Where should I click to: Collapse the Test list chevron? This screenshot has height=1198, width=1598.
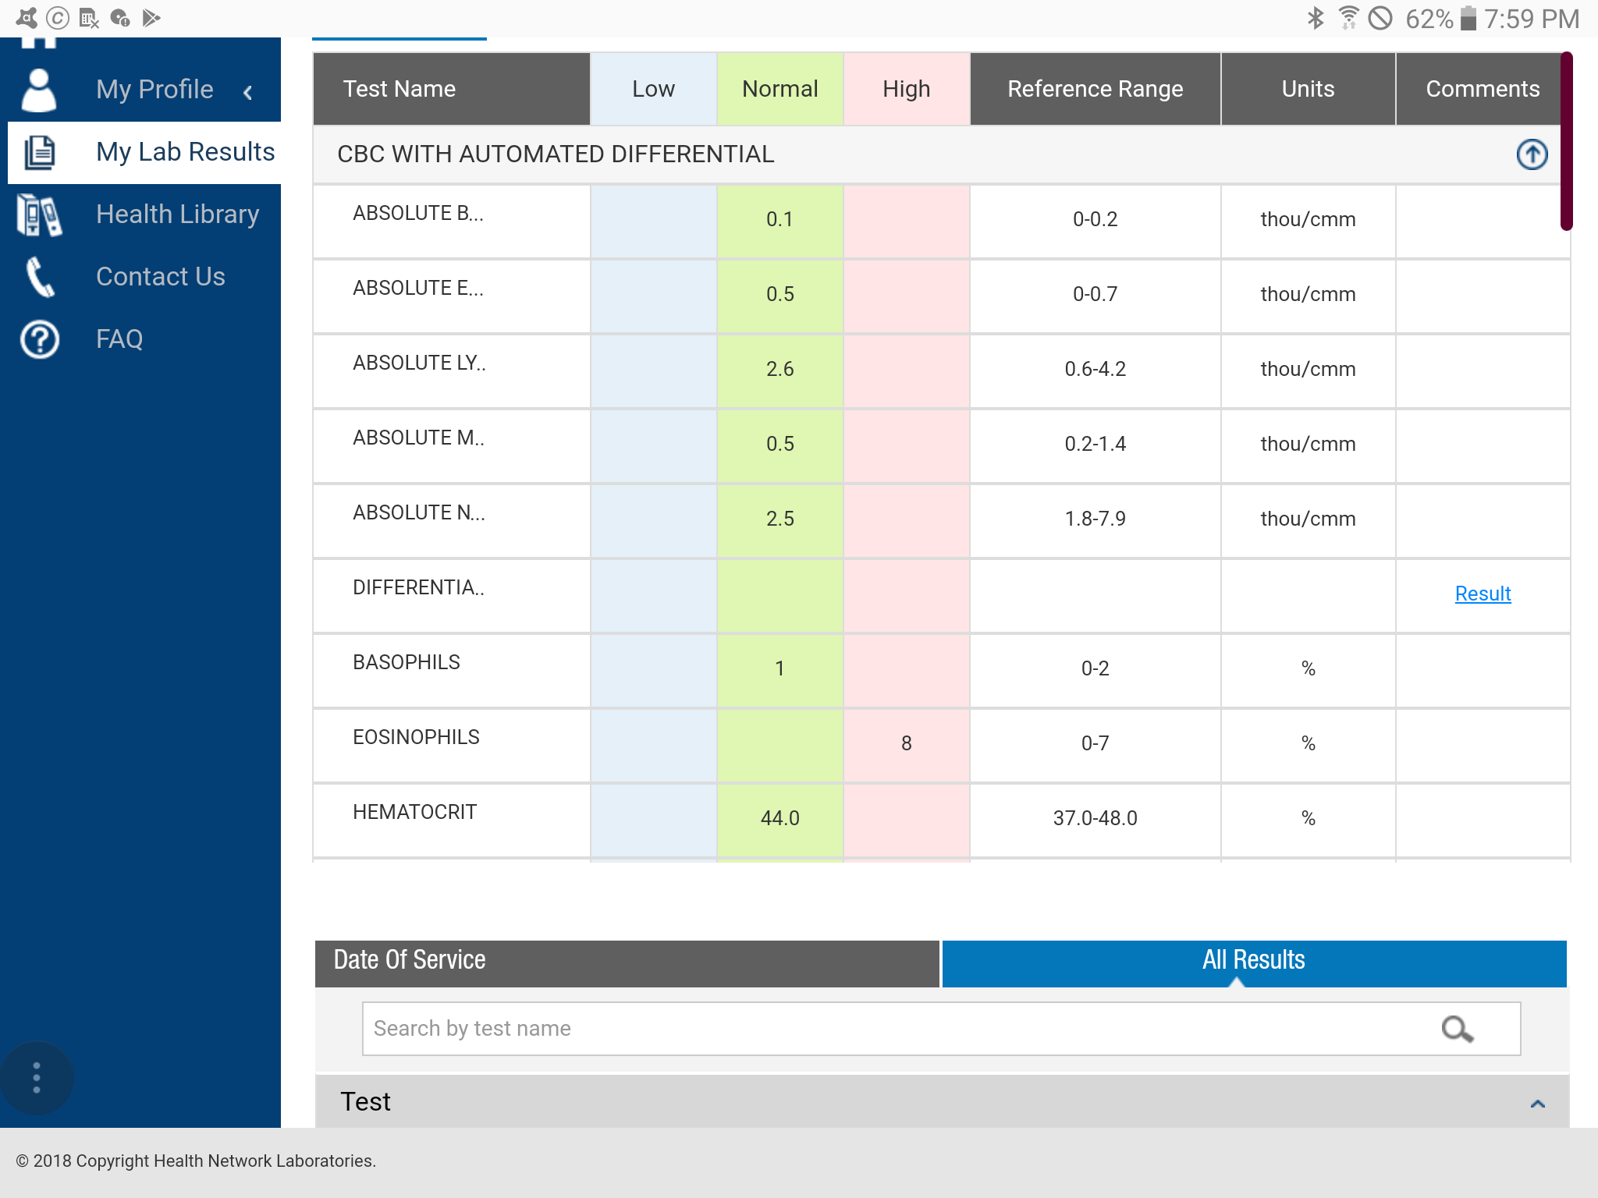[x=1537, y=1103]
